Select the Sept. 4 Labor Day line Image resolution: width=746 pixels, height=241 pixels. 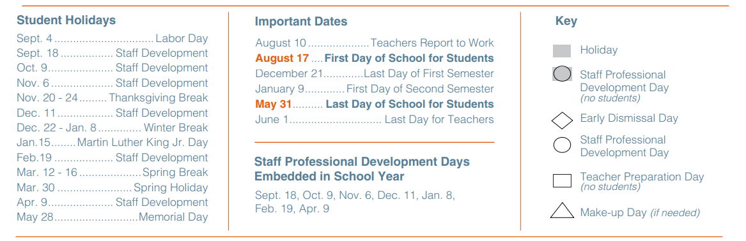point(113,38)
